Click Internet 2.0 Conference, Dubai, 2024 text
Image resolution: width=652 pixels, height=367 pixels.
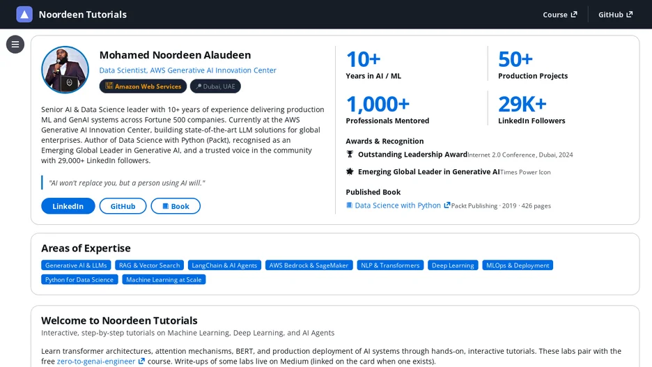click(x=520, y=155)
